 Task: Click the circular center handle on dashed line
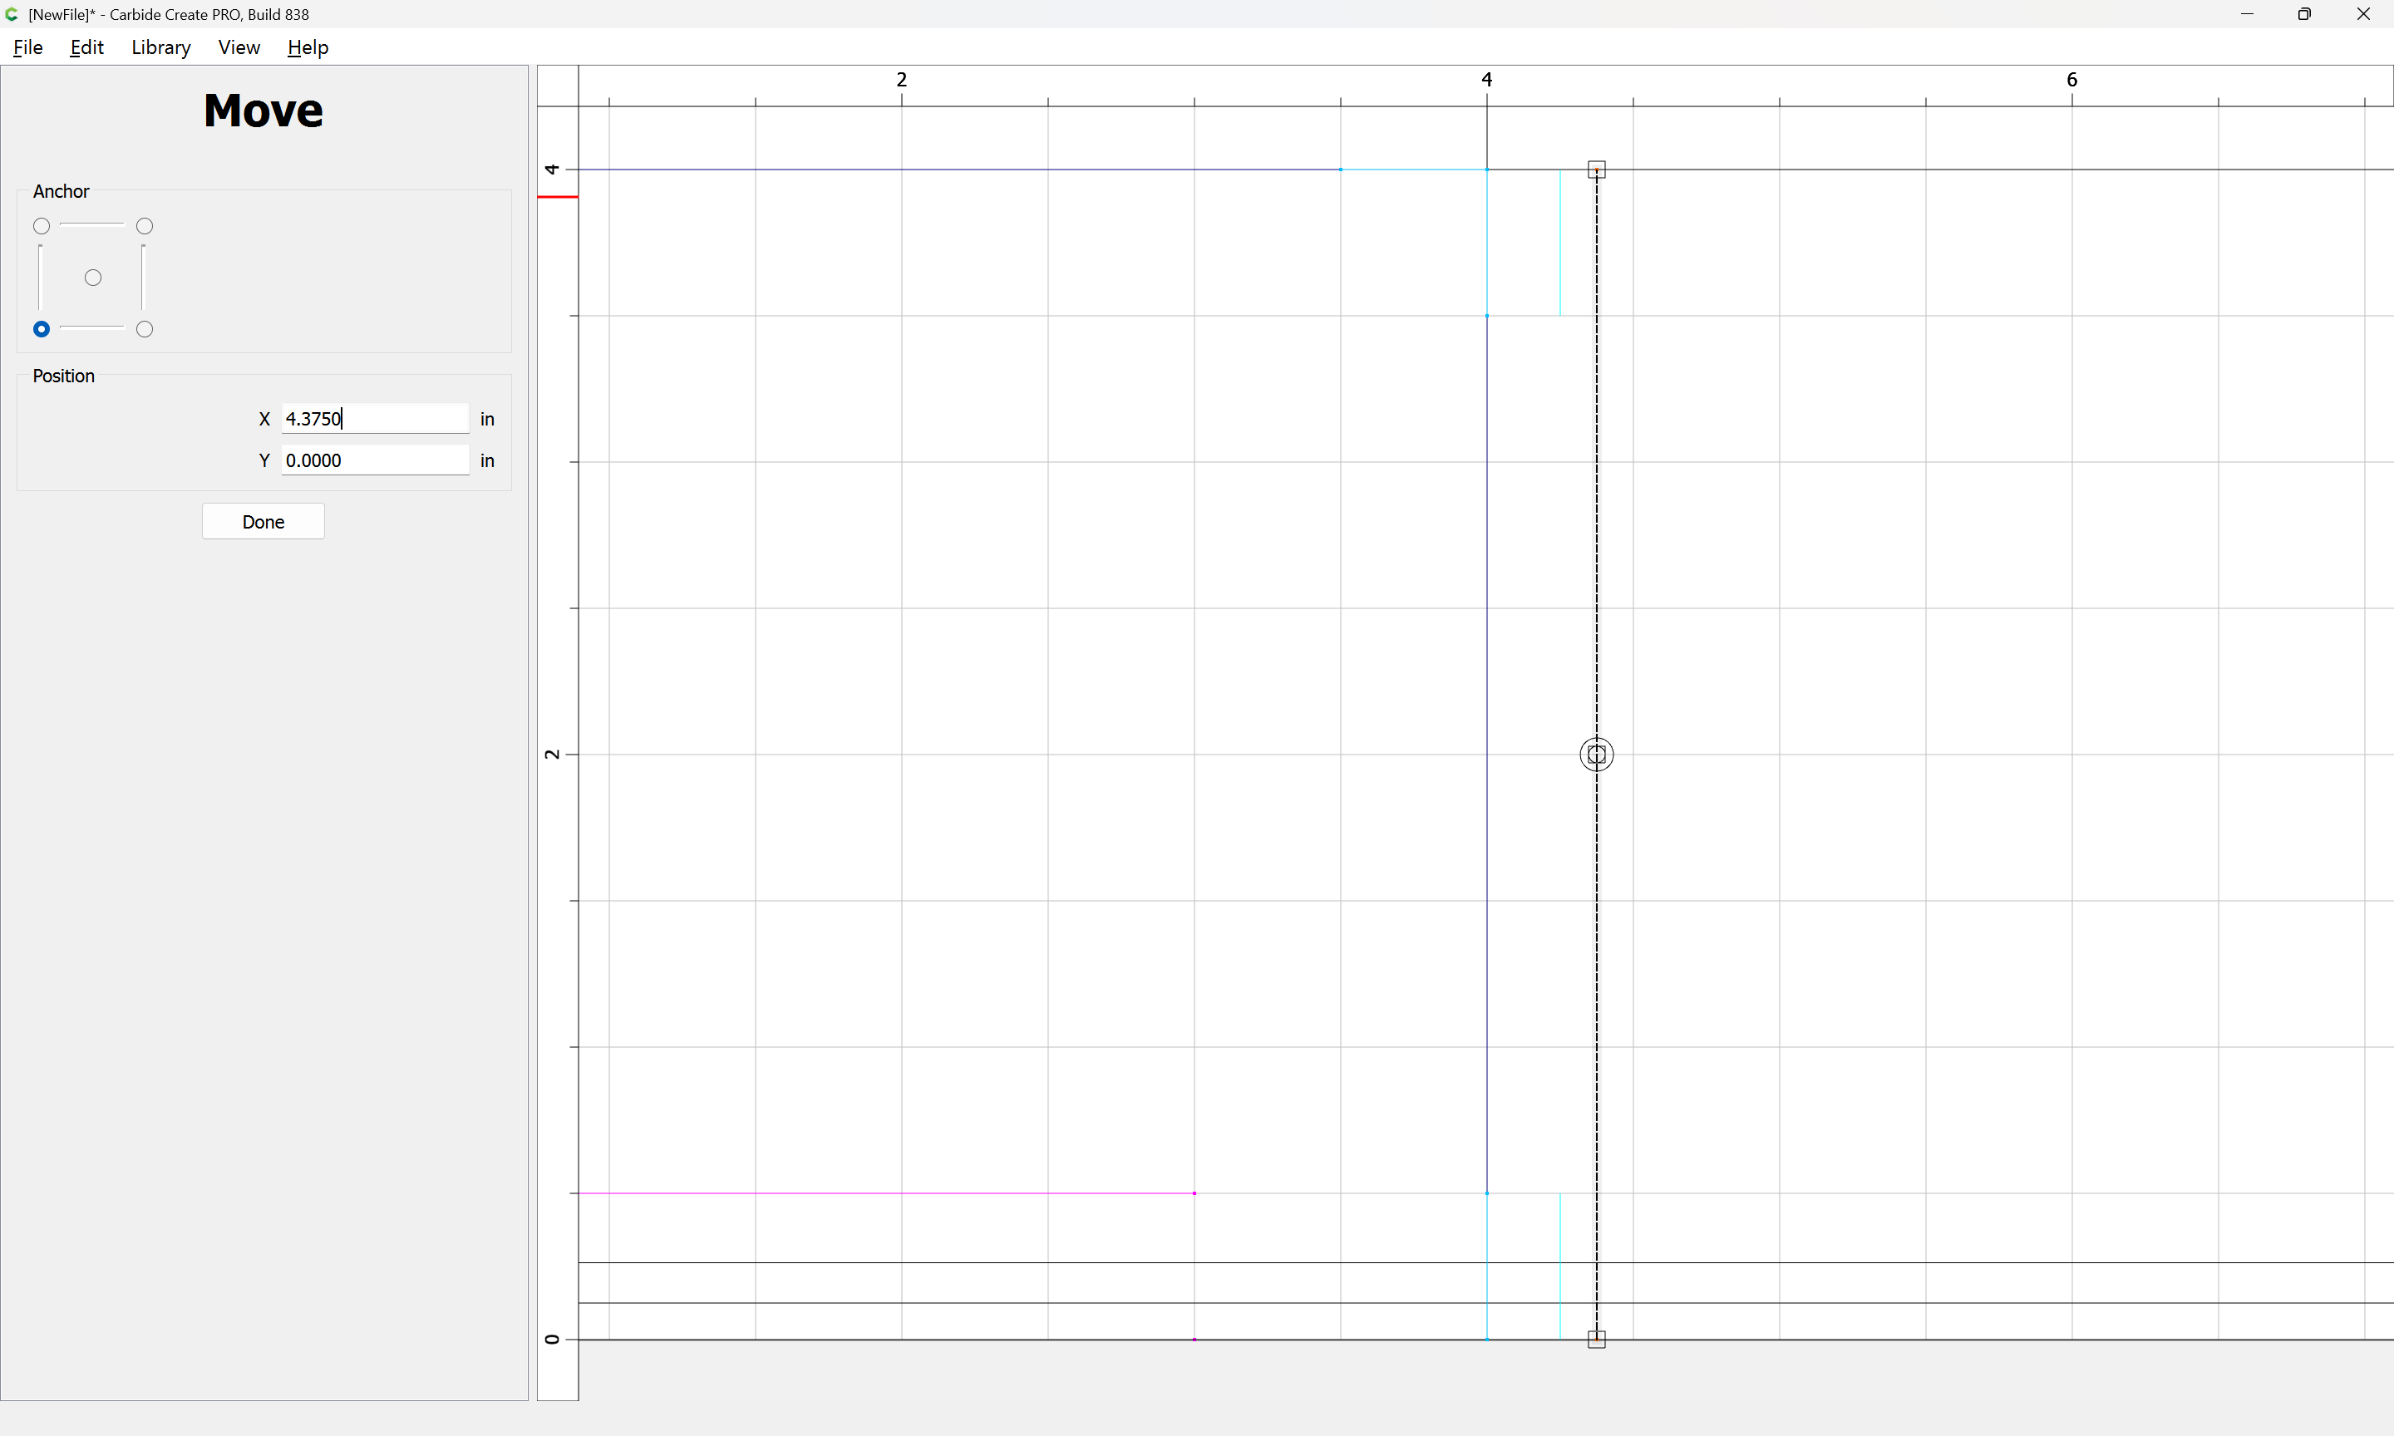tap(1597, 755)
